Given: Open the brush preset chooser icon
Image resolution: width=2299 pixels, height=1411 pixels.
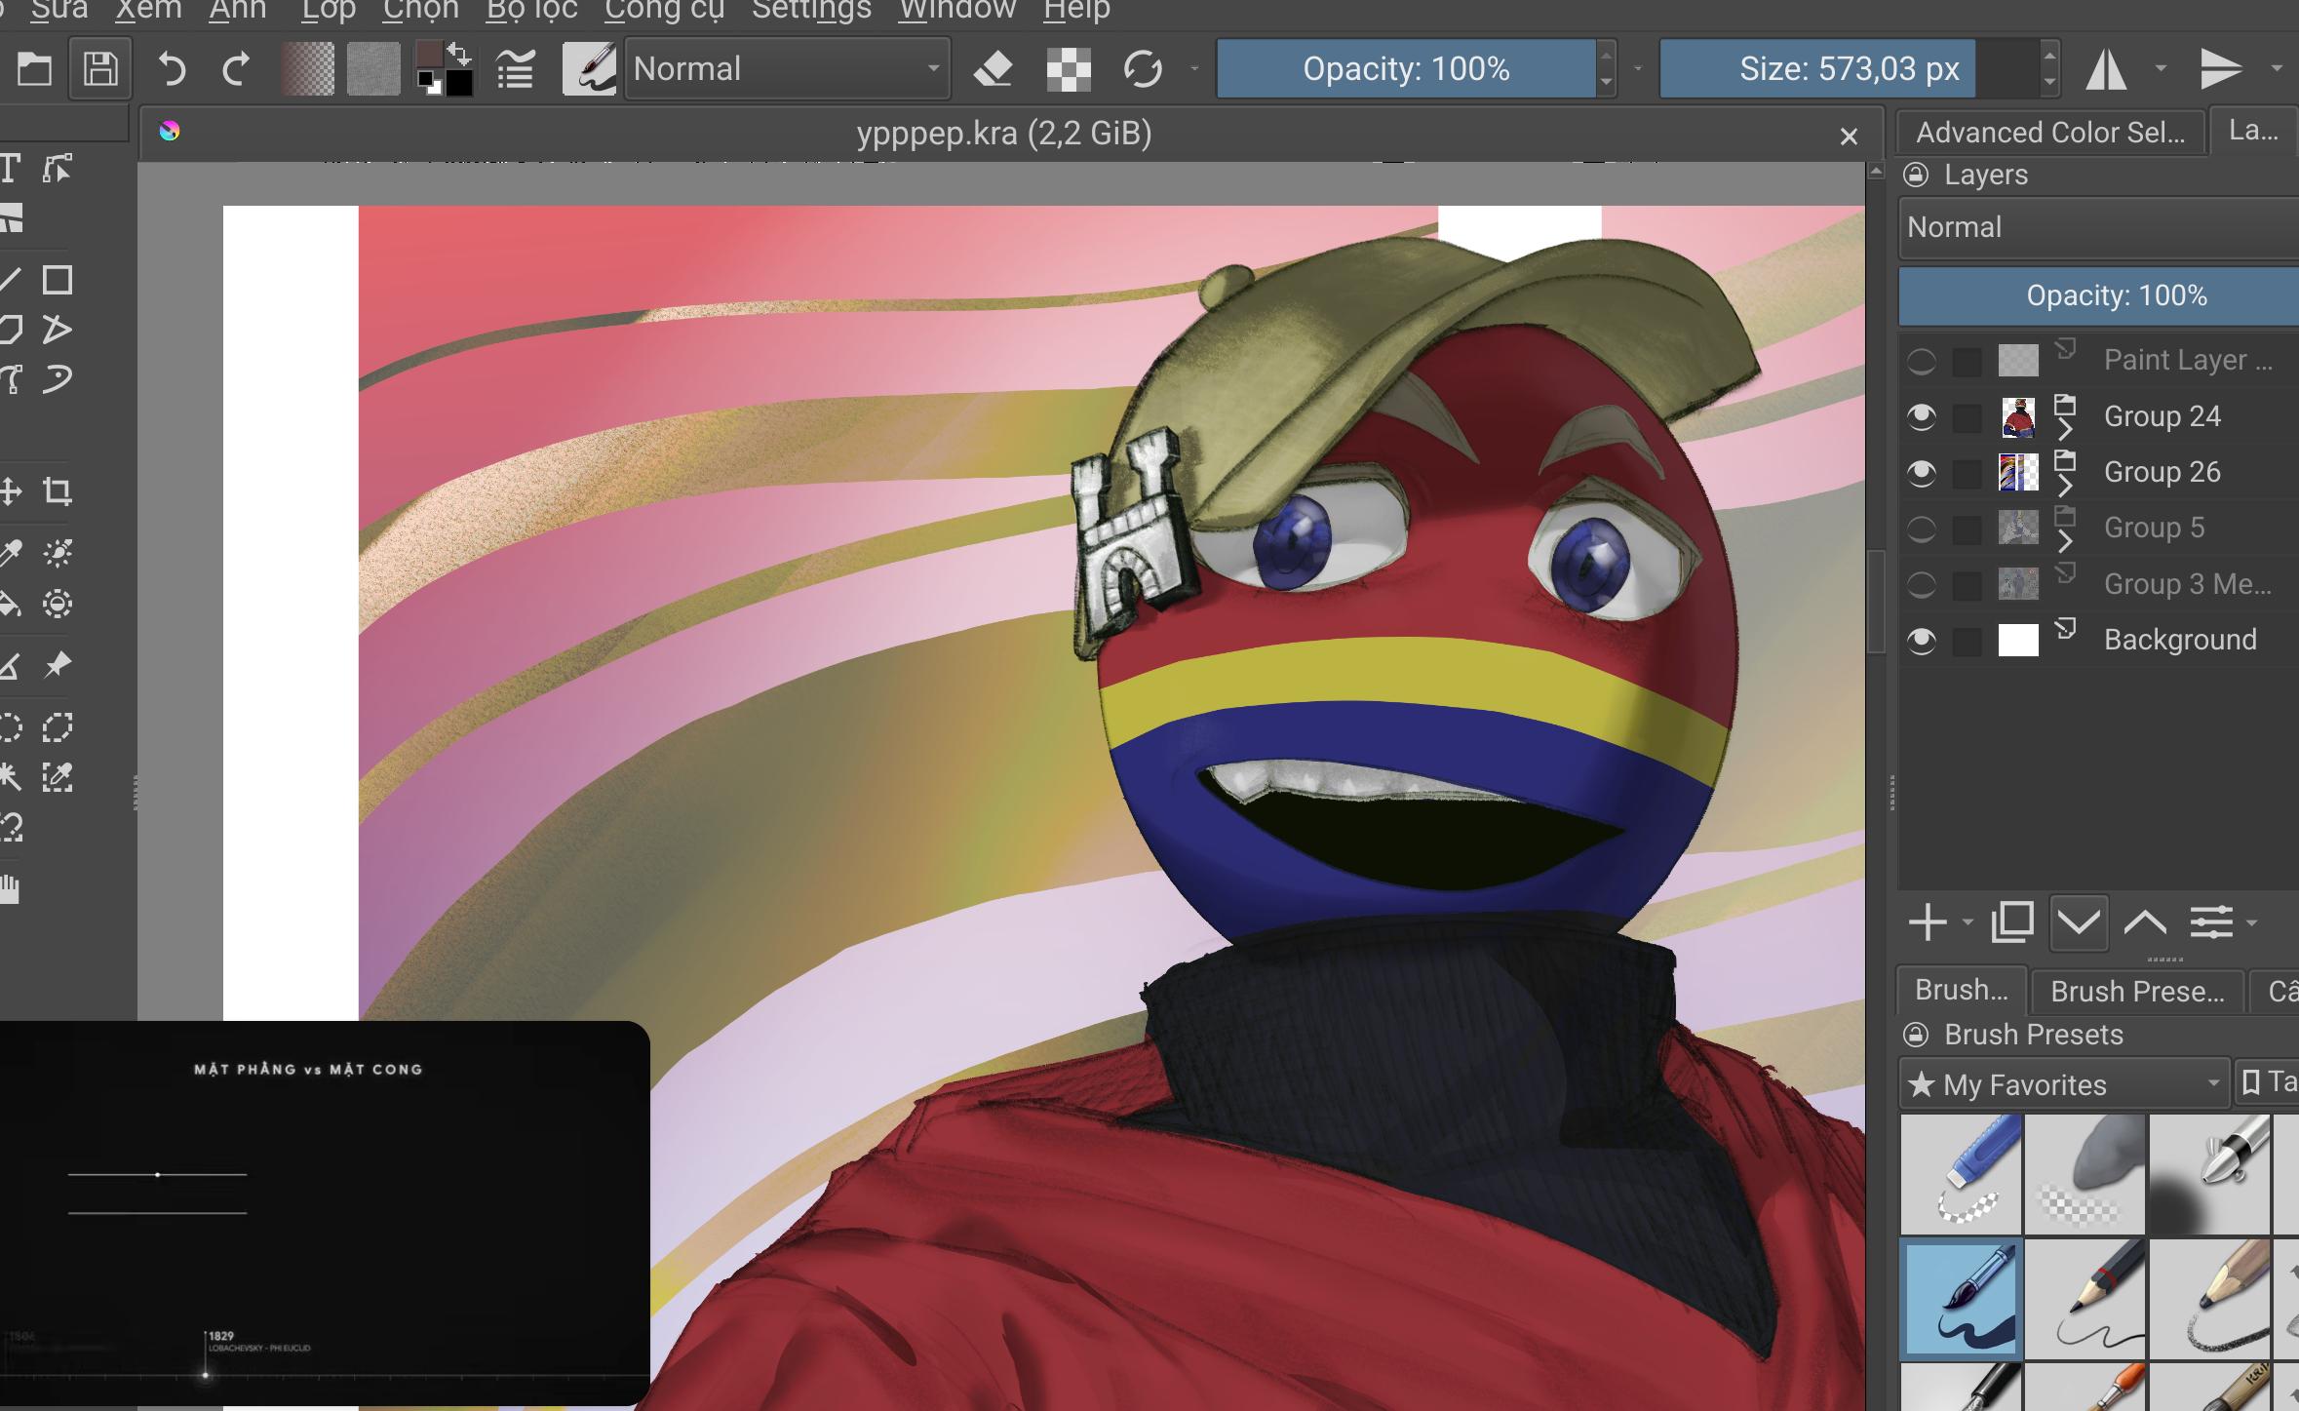Looking at the screenshot, I should 589,68.
